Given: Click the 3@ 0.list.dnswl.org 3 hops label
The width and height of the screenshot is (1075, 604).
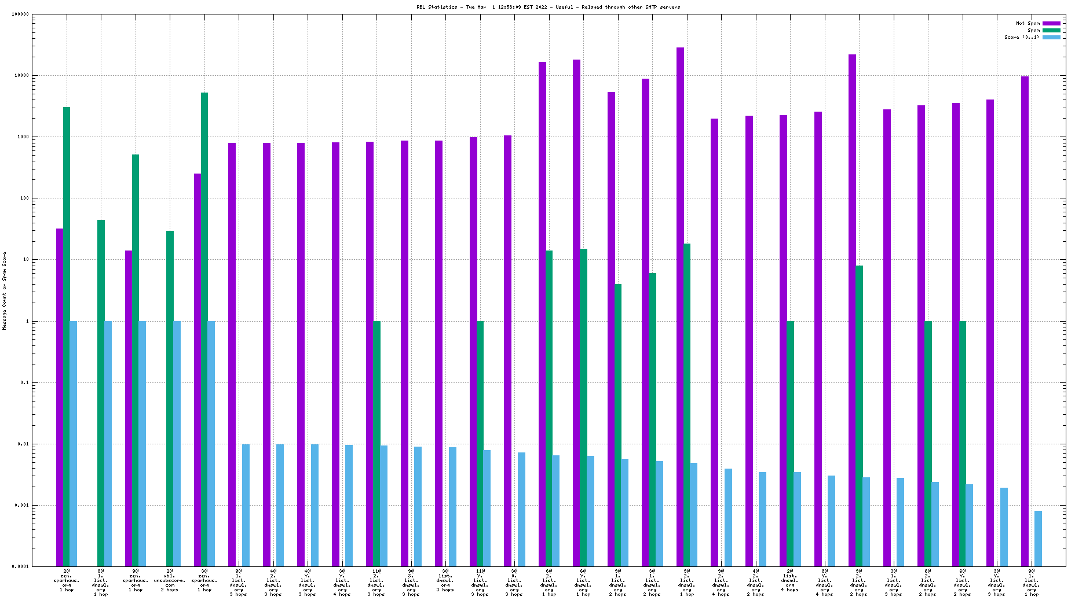Looking at the screenshot, I should (514, 582).
